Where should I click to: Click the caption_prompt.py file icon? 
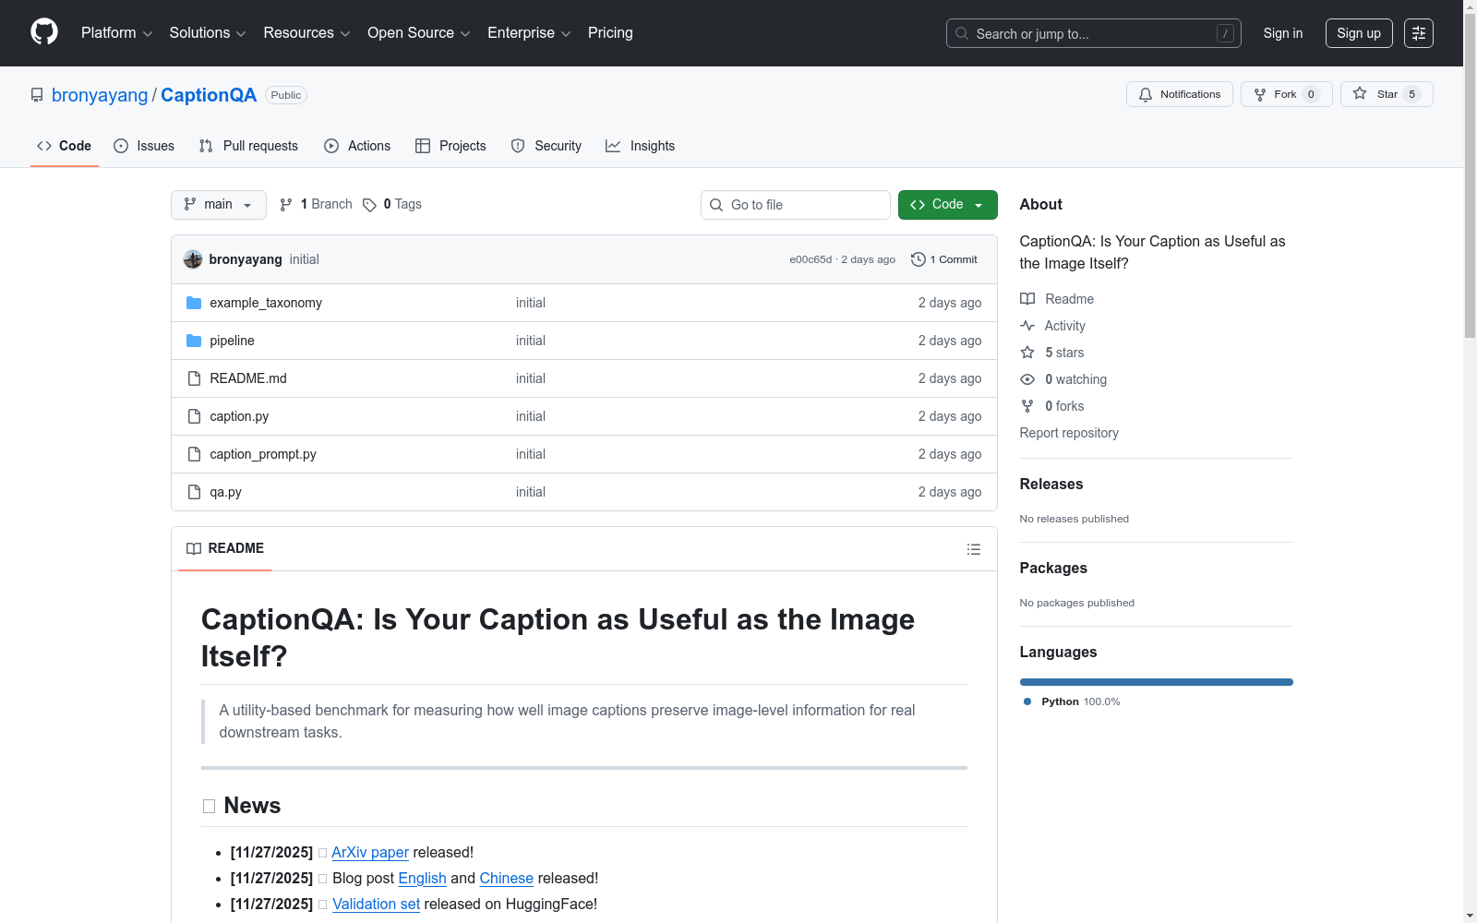194,454
